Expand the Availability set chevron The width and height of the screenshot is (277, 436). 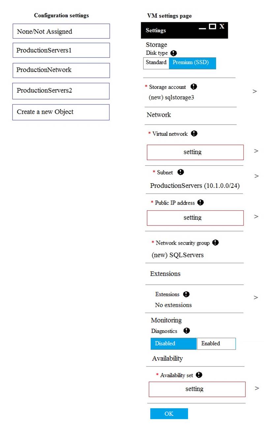(257, 388)
